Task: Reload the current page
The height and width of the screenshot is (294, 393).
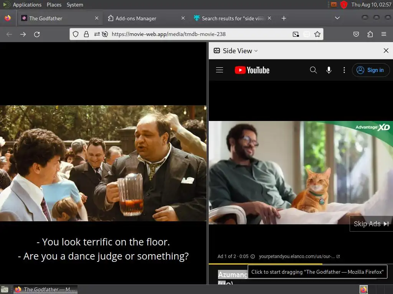Action: pyautogui.click(x=37, y=34)
